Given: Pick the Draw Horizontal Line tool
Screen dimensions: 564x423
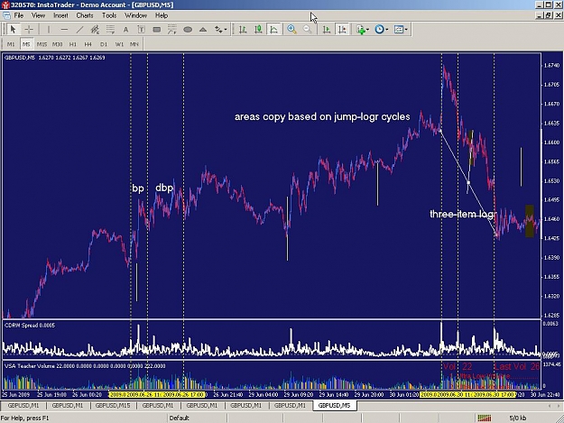Looking at the screenshot, I should coord(64,29).
